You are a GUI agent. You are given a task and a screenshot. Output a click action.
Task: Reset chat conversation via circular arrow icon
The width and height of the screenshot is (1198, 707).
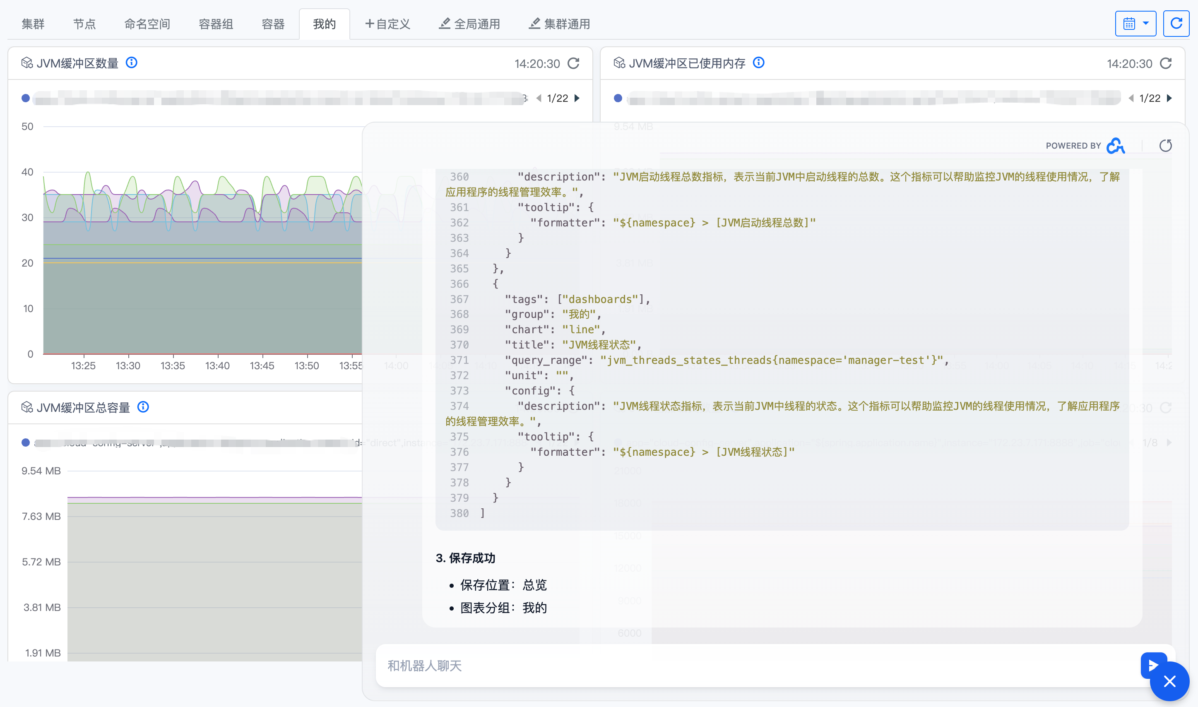(x=1165, y=146)
